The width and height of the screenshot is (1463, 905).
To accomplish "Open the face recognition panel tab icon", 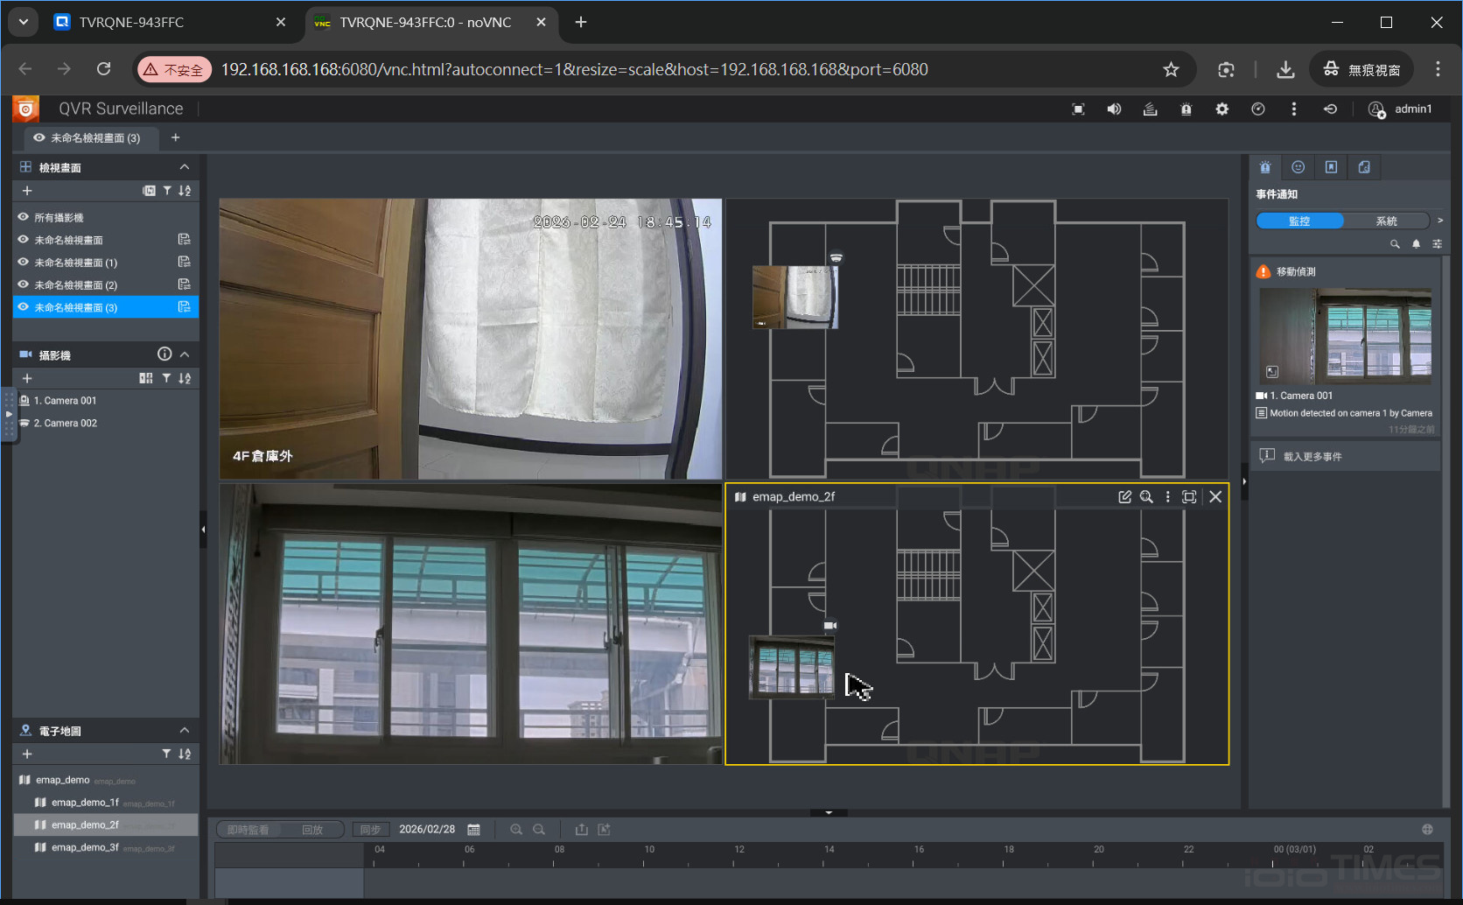I will tap(1298, 167).
